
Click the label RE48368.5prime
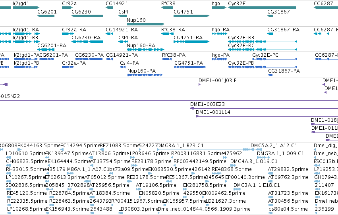232,169
